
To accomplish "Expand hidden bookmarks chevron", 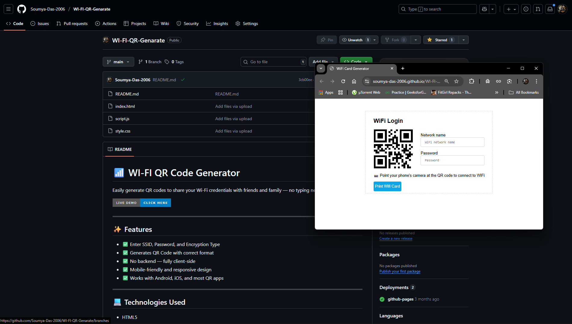I will (497, 92).
